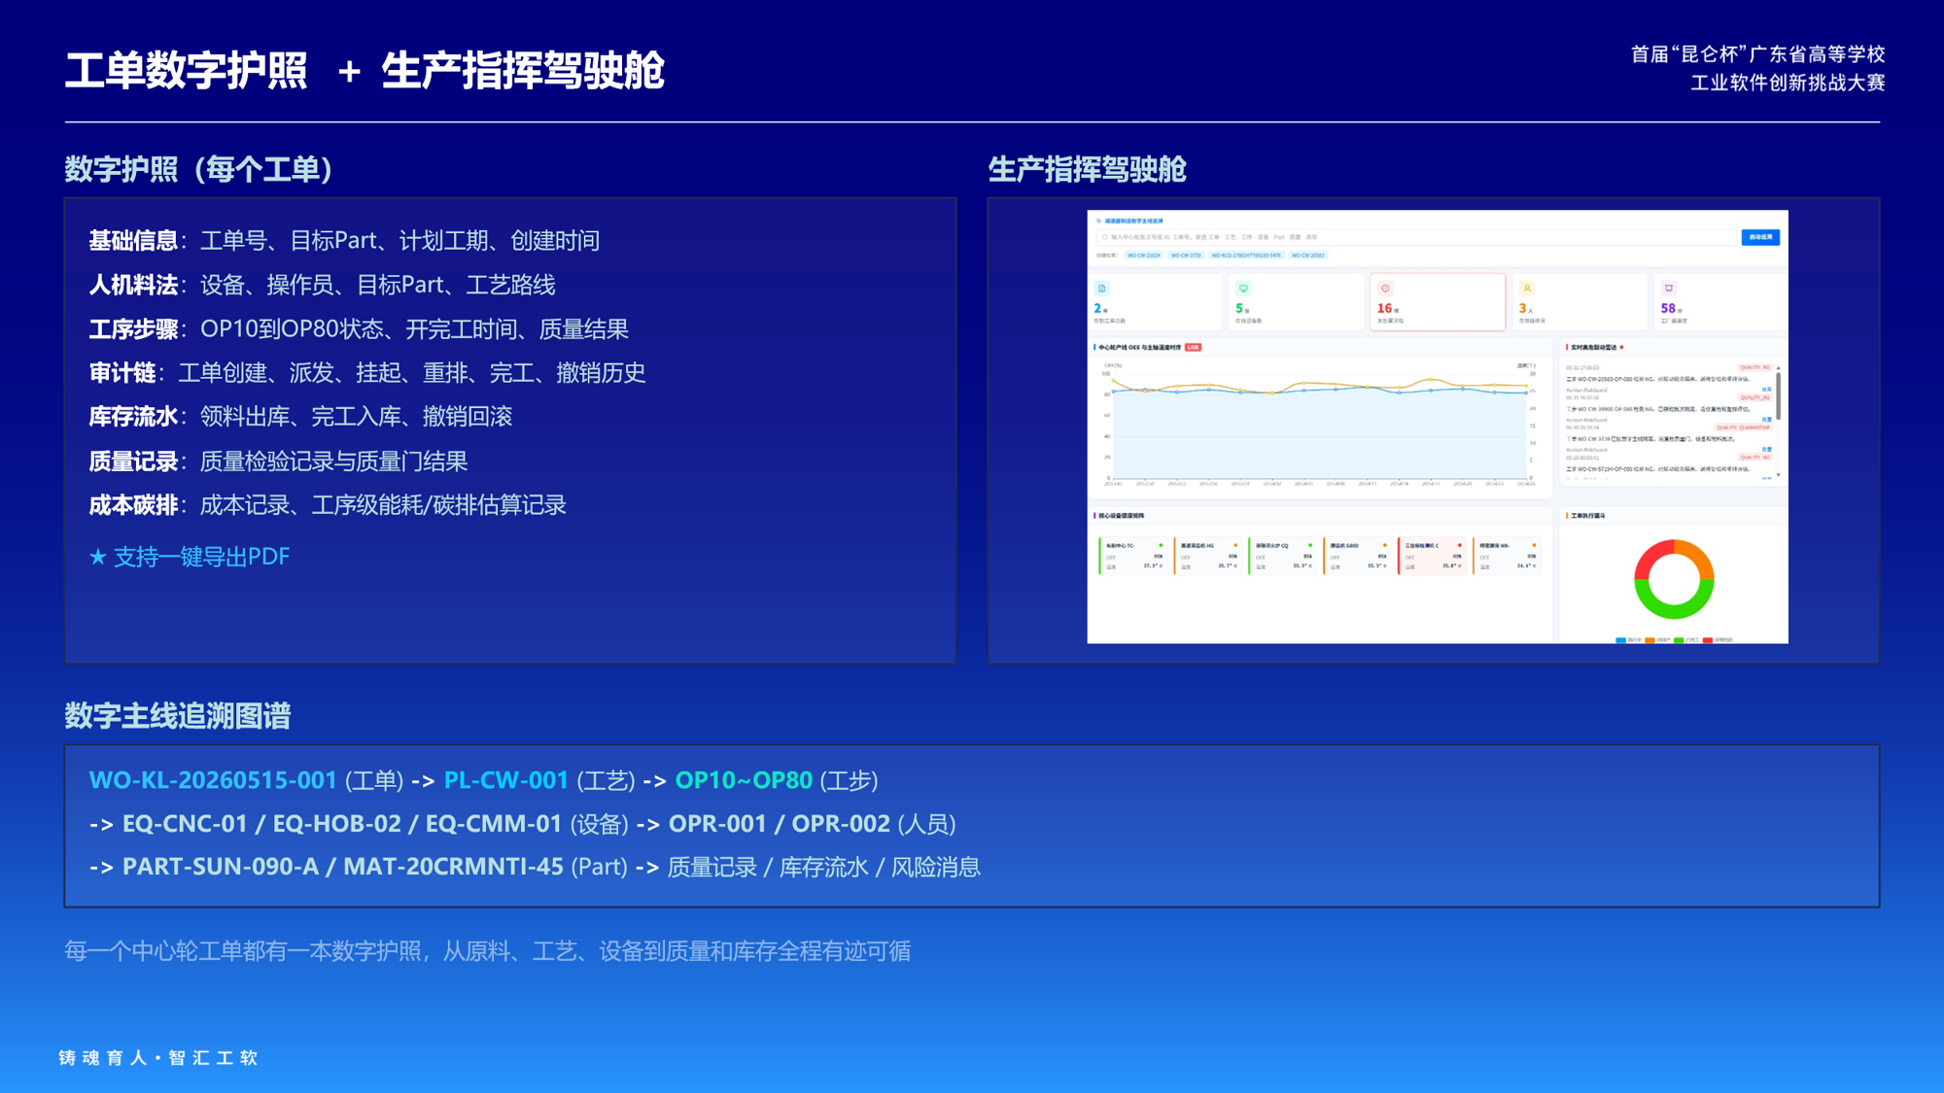
Task: Click the '数字护照（每个工单）' section heading
Action: 198,169
